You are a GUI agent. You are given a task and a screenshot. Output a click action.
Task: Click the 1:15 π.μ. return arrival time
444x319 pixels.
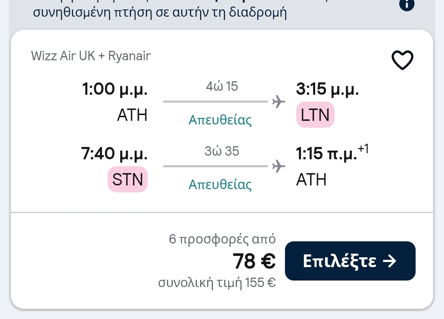click(x=327, y=154)
